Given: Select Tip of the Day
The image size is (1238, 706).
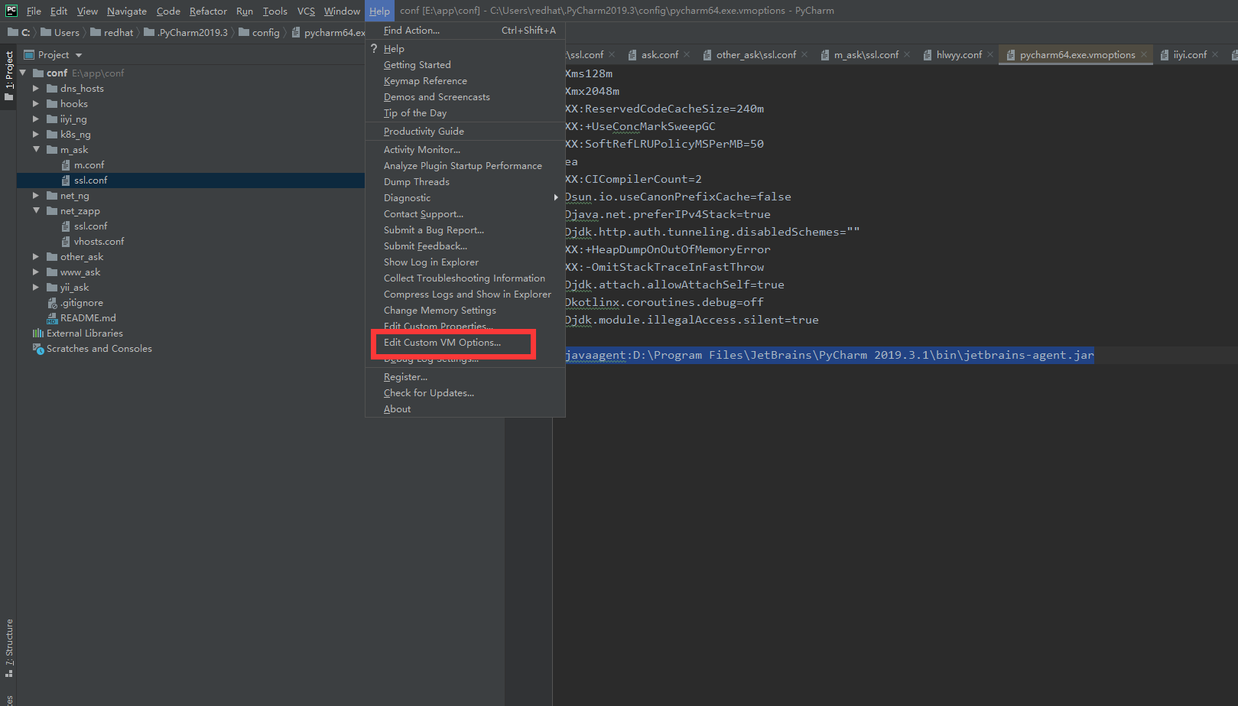Looking at the screenshot, I should click(465, 113).
